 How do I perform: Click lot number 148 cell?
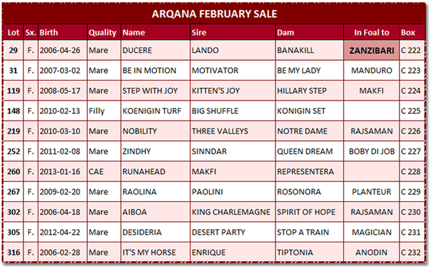point(13,111)
